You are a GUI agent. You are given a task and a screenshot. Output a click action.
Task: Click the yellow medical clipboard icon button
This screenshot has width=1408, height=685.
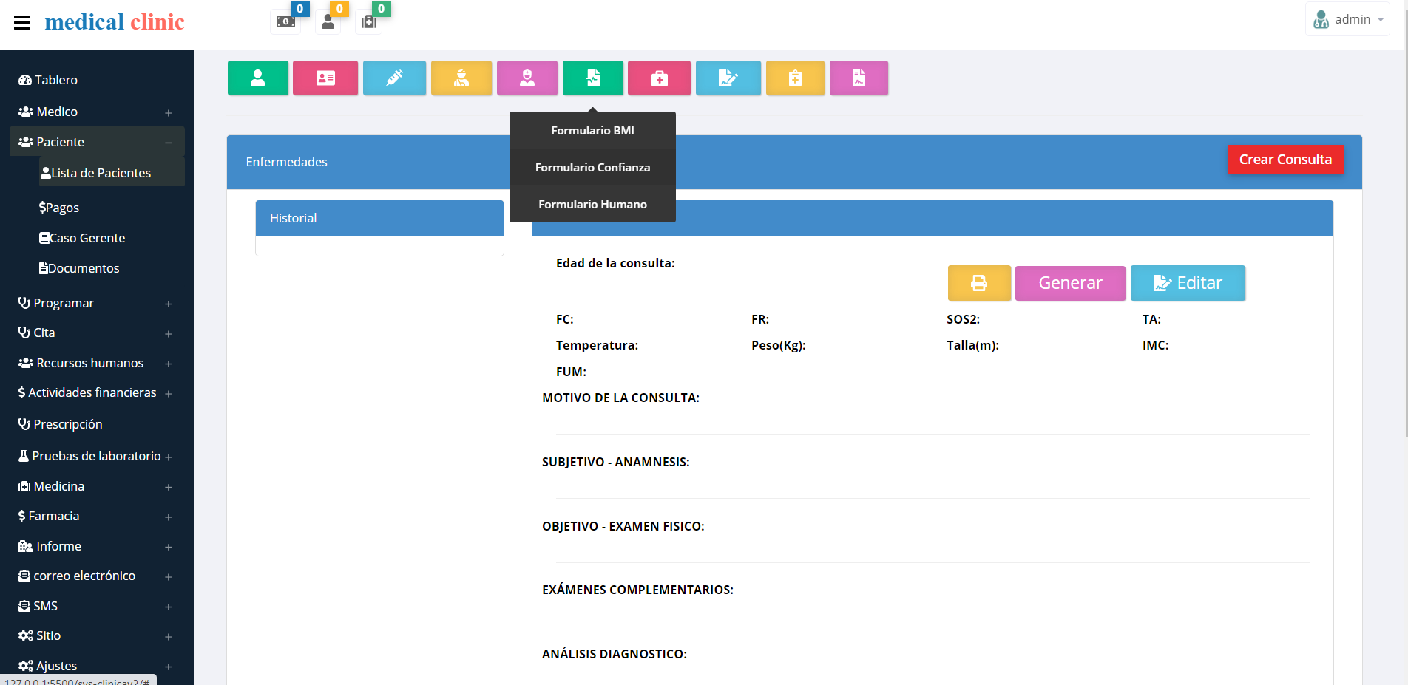click(795, 78)
